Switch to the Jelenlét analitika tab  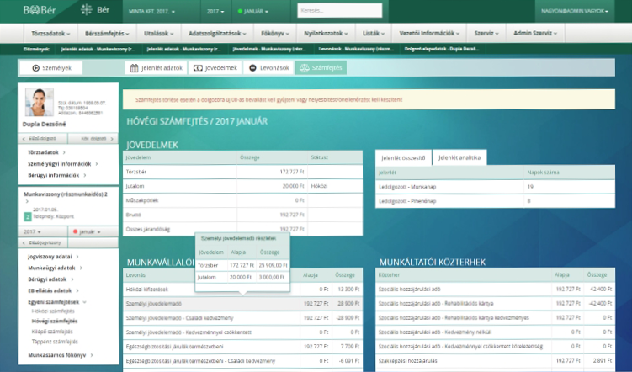(459, 157)
